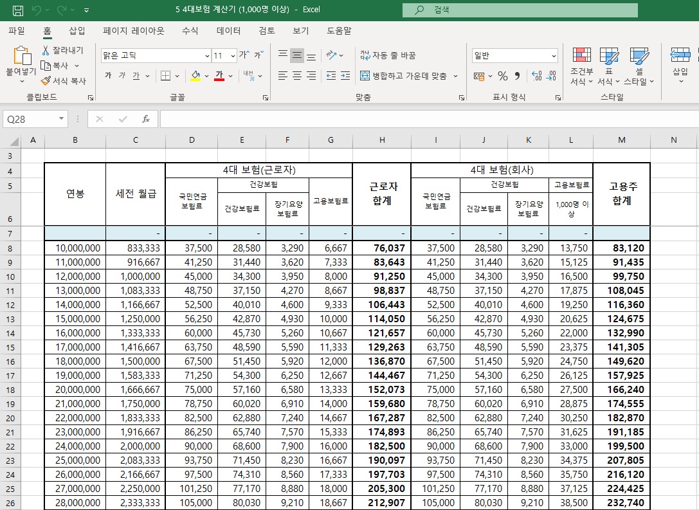The height and width of the screenshot is (510, 699).
Task: Open the number format dropdown 일반
Action: pyautogui.click(x=554, y=56)
